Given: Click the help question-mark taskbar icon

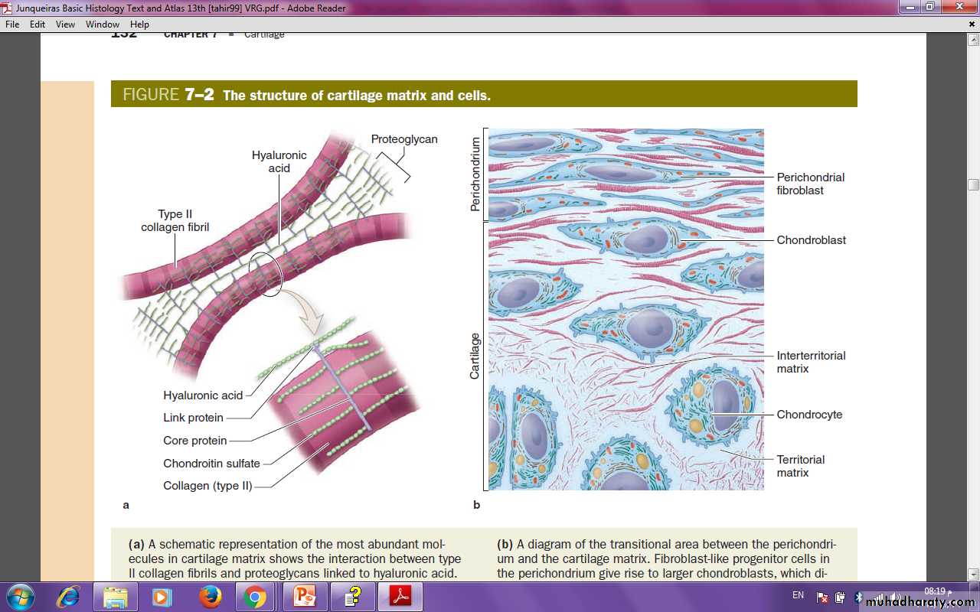Looking at the screenshot, I should point(353,597).
